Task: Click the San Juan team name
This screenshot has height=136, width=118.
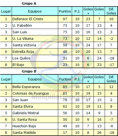Action: click(x=20, y=100)
